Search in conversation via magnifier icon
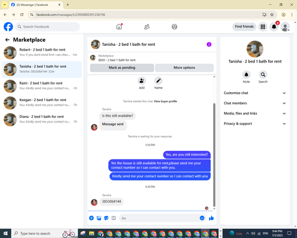 coord(263,74)
